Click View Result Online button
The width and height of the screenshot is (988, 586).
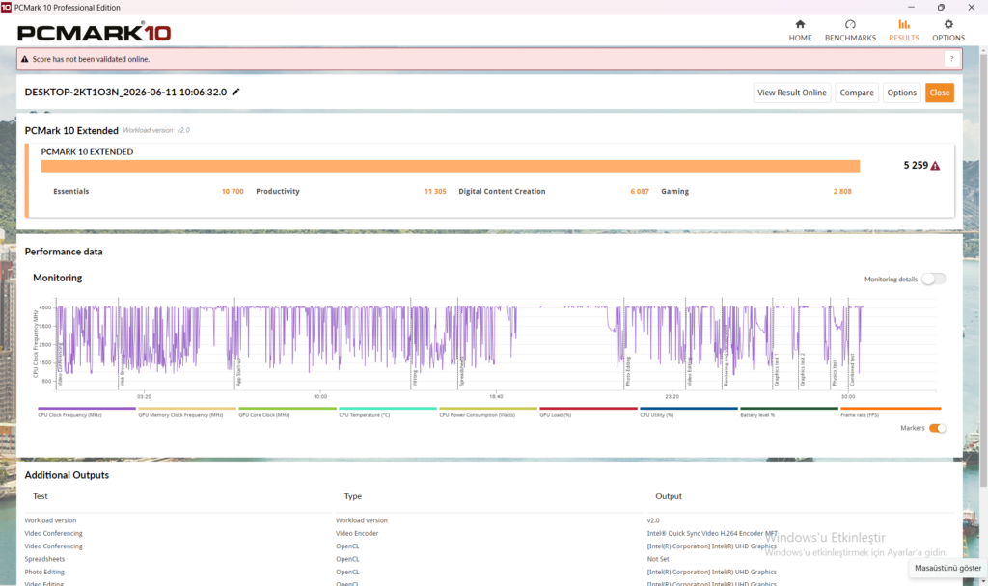[791, 93]
